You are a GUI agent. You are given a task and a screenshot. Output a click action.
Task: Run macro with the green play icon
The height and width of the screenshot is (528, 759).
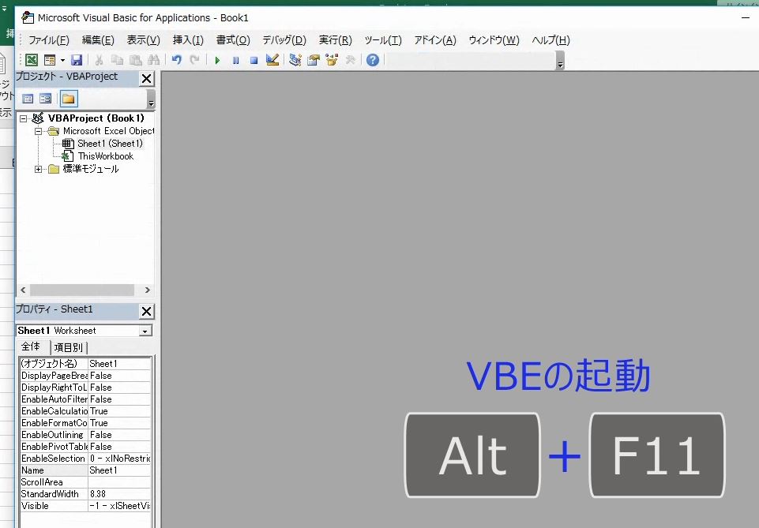click(x=217, y=61)
